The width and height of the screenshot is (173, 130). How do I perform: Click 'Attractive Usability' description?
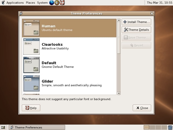point(55,48)
